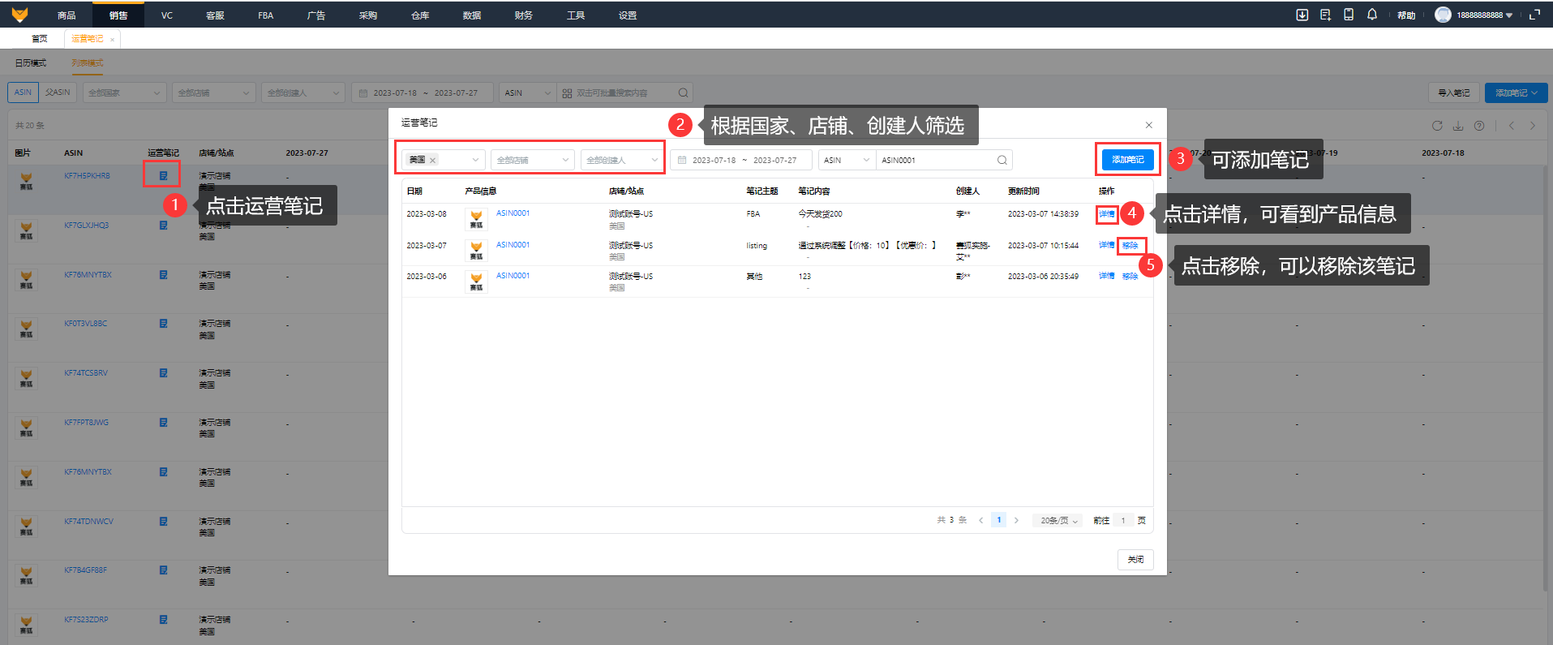The image size is (1553, 645).
Task: Click 移除 for the 2023-03-06 note
Action: (x=1130, y=276)
